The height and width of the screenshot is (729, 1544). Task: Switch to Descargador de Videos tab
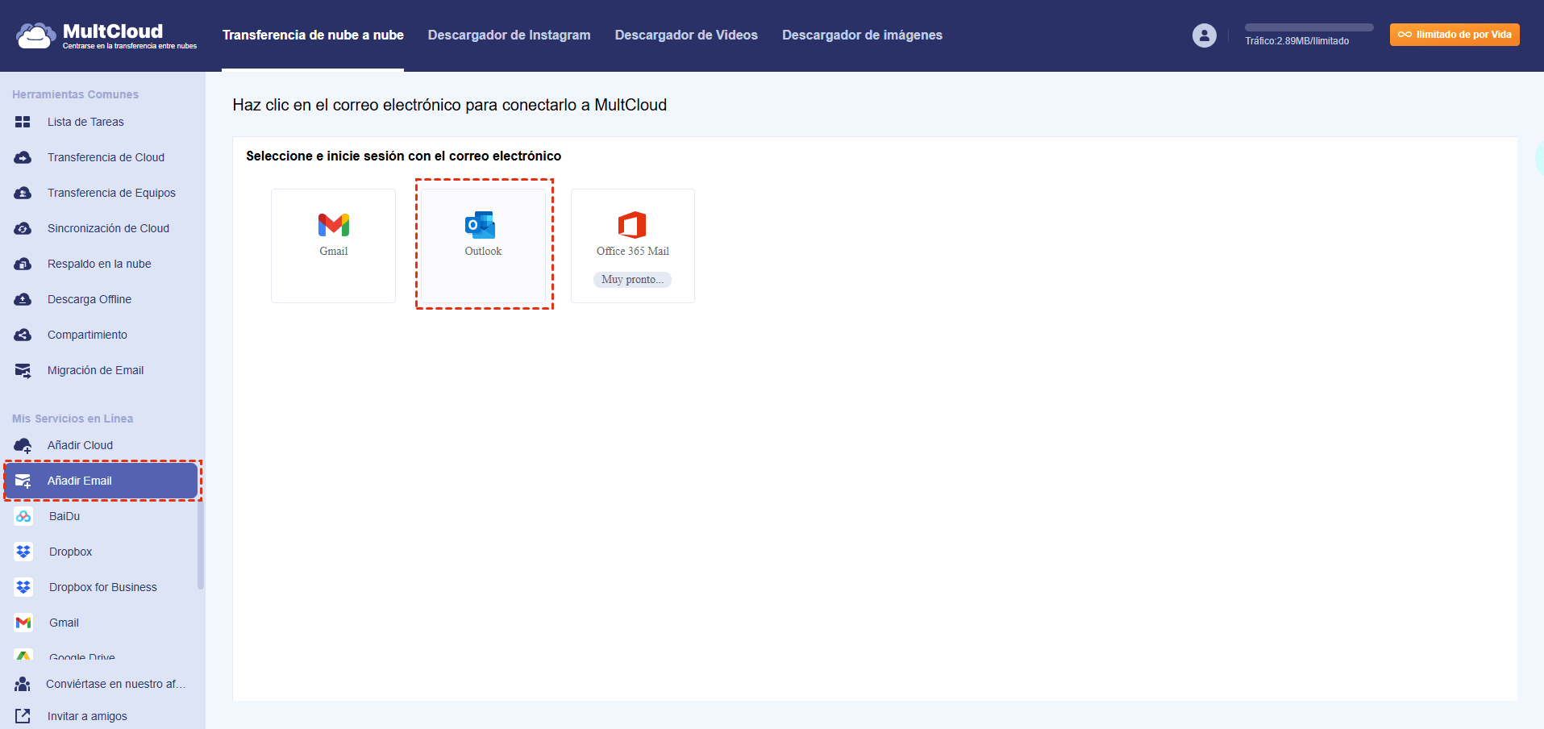[686, 35]
